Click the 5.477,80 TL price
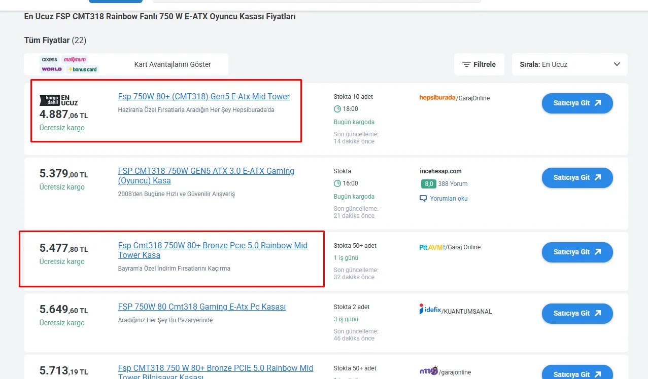This screenshot has width=648, height=379. 64,248
